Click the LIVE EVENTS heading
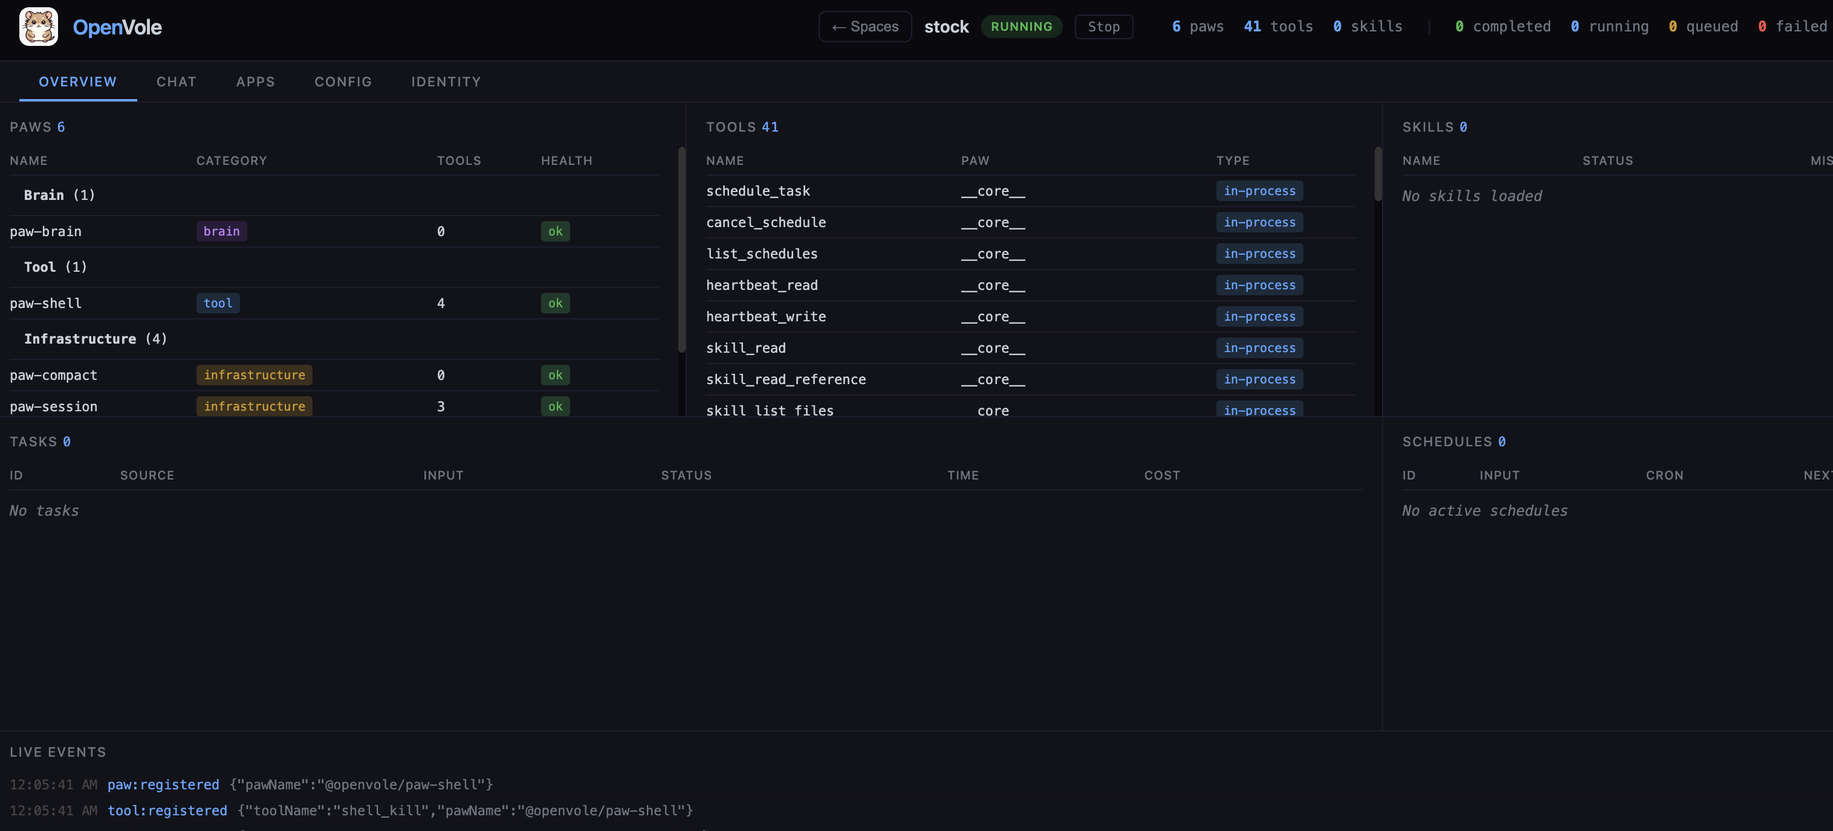1833x831 pixels. 57,752
